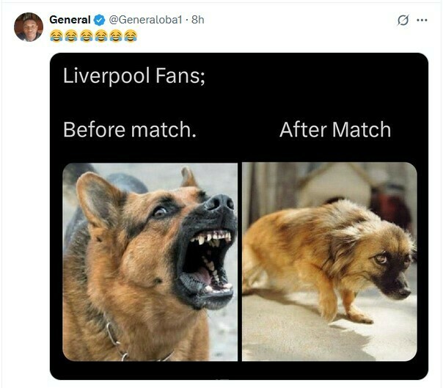Click the last laughing-crying emoji
This screenshot has width=443, height=388.
click(x=131, y=36)
